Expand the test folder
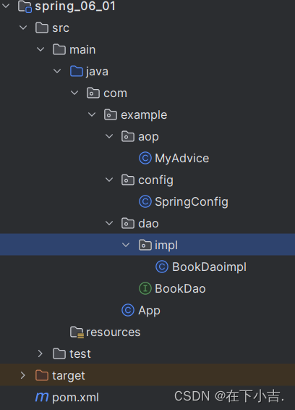This screenshot has width=295, height=410. tap(40, 353)
